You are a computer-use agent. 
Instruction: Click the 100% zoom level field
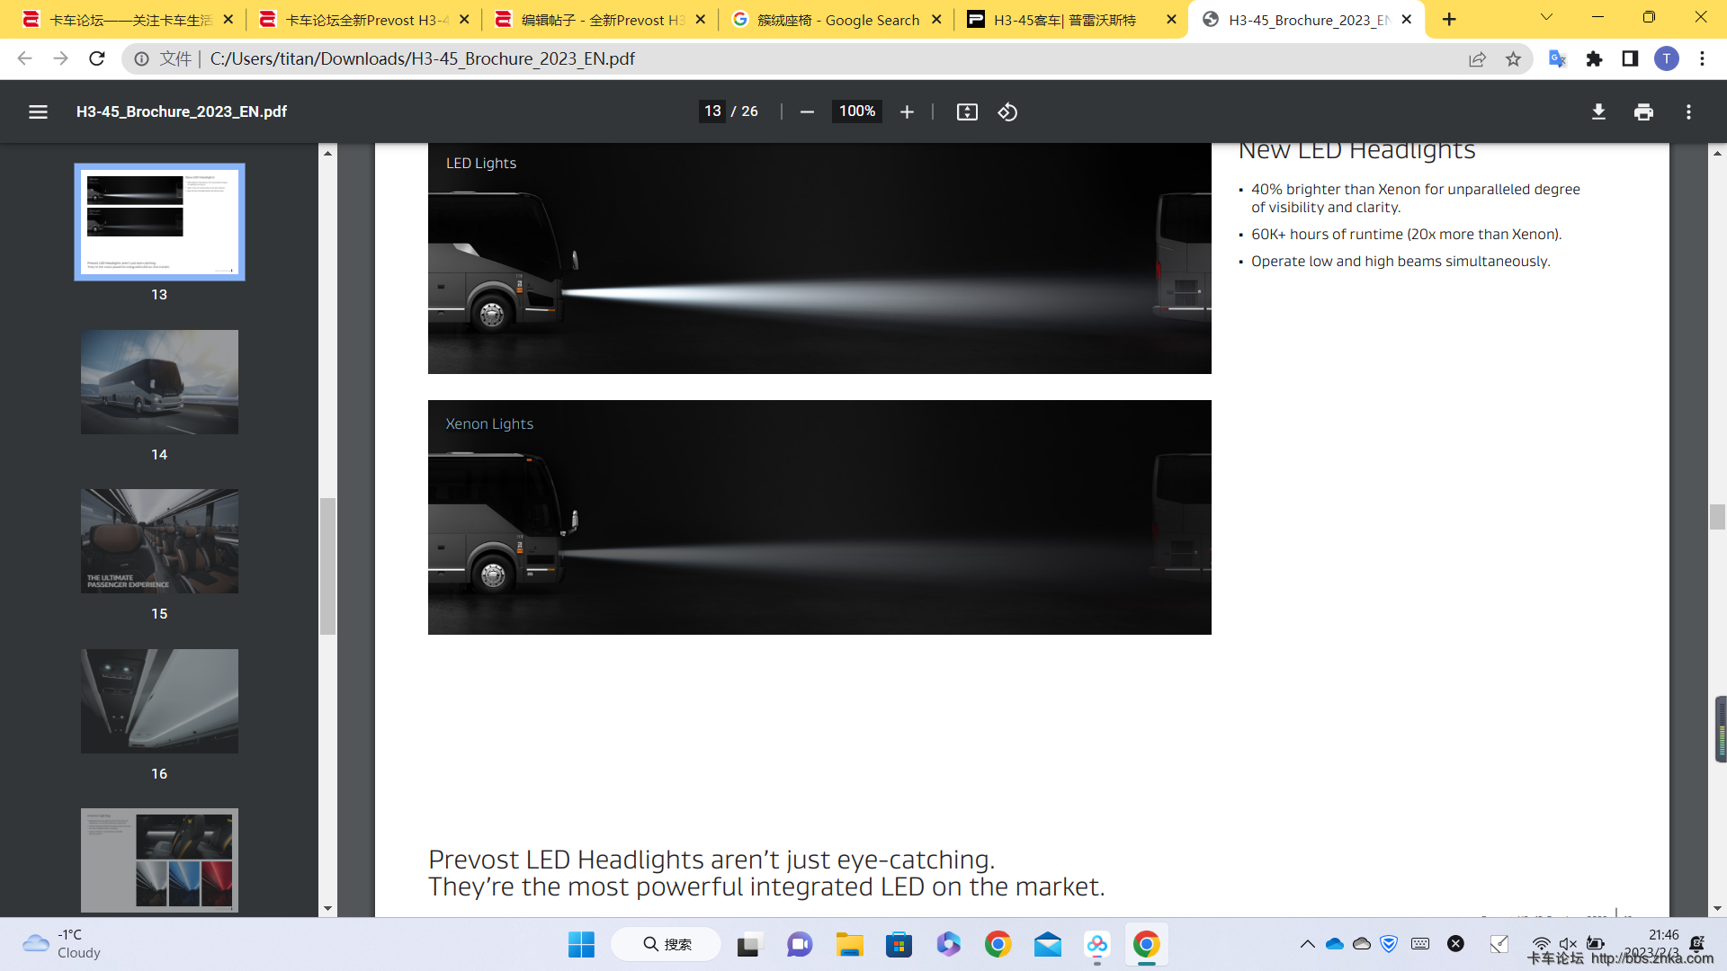(856, 111)
